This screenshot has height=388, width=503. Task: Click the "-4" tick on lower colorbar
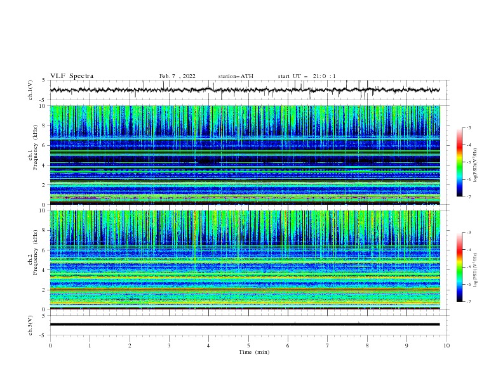[x=468, y=250]
